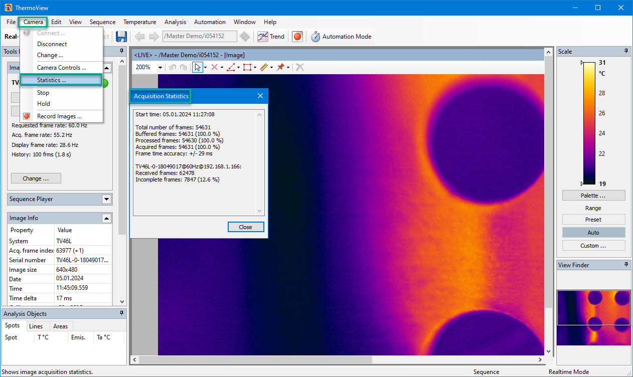The width and height of the screenshot is (633, 377).
Task: Open the Edit menu
Action: click(x=56, y=22)
